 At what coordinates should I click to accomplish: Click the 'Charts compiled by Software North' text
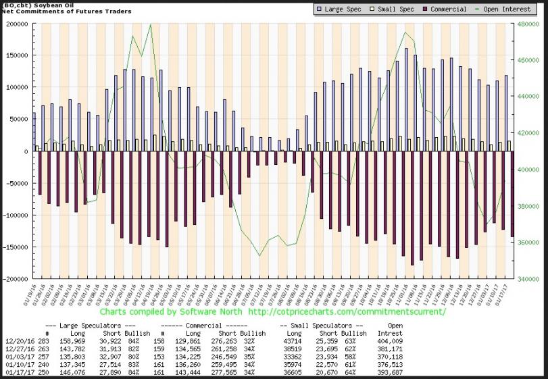(x=174, y=313)
